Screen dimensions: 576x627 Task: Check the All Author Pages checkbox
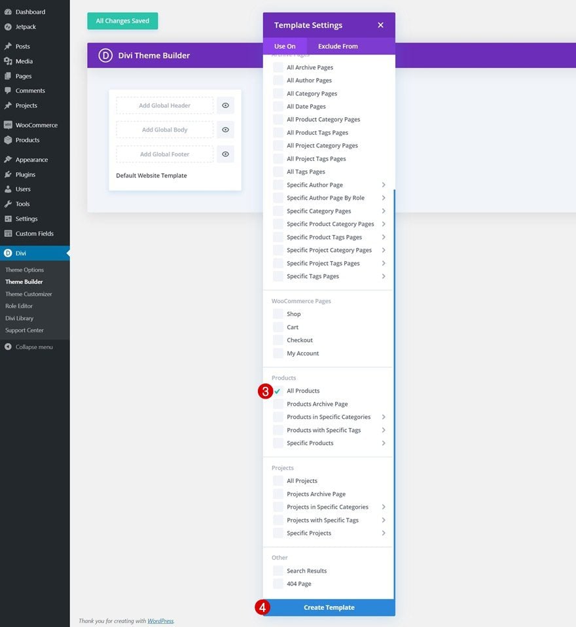coord(278,81)
